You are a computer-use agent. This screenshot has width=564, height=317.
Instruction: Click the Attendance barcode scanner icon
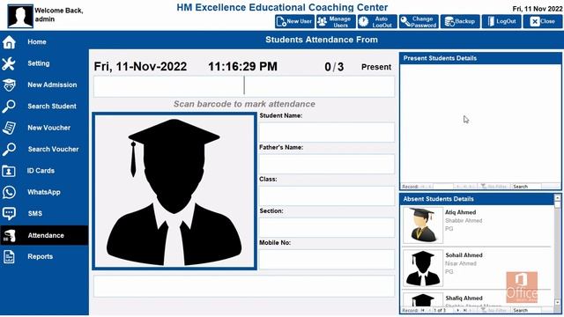pyautogui.click(x=9, y=235)
